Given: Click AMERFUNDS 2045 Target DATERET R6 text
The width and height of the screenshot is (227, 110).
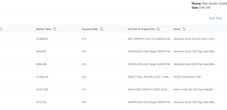Looking at the screenshot, I should pos(149,51).
